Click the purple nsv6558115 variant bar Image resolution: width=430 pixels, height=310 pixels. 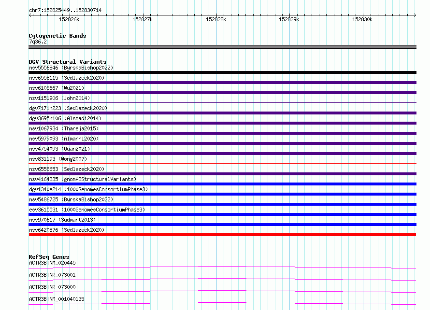click(x=222, y=83)
